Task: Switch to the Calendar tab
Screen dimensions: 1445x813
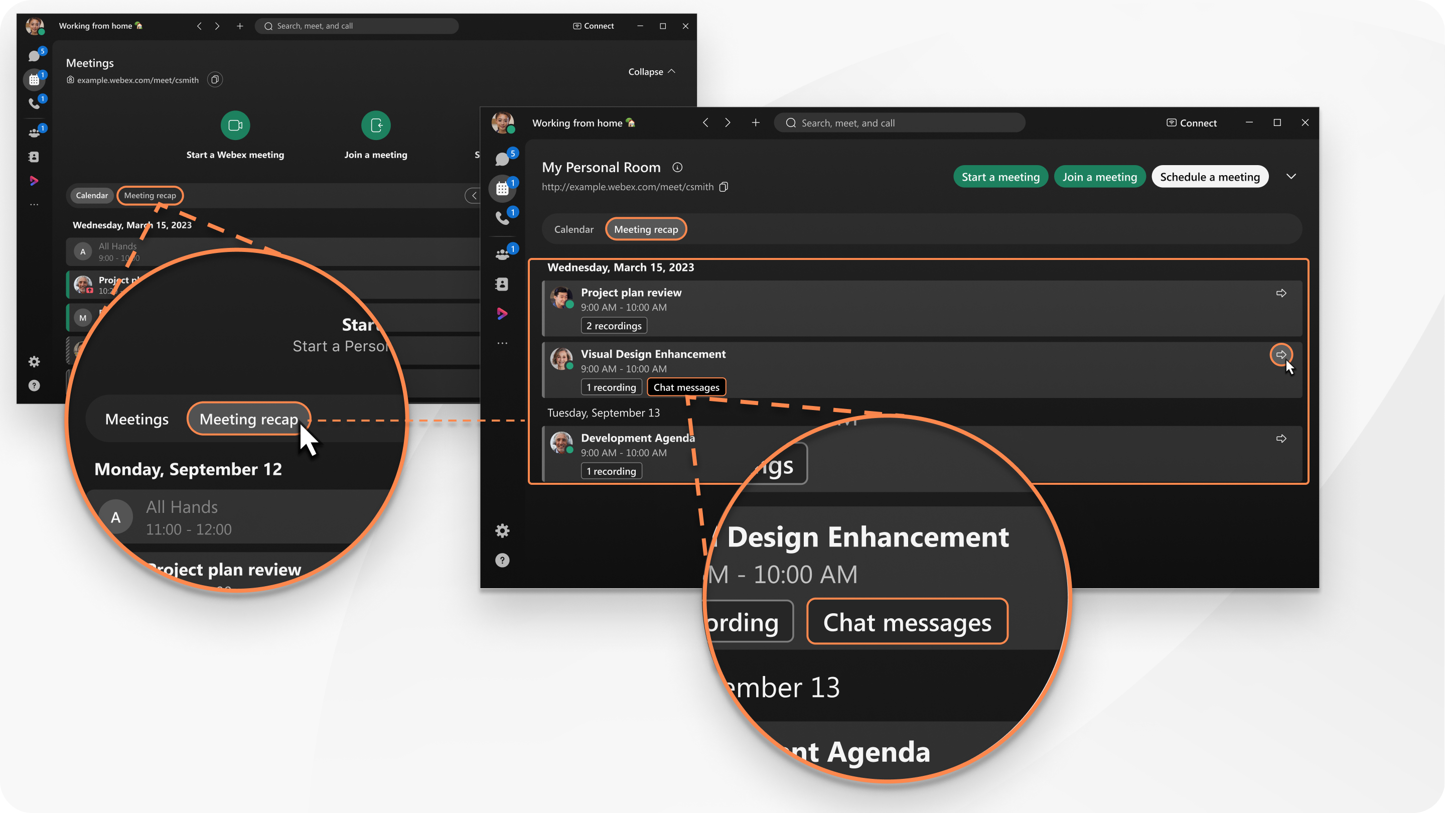Action: click(572, 229)
